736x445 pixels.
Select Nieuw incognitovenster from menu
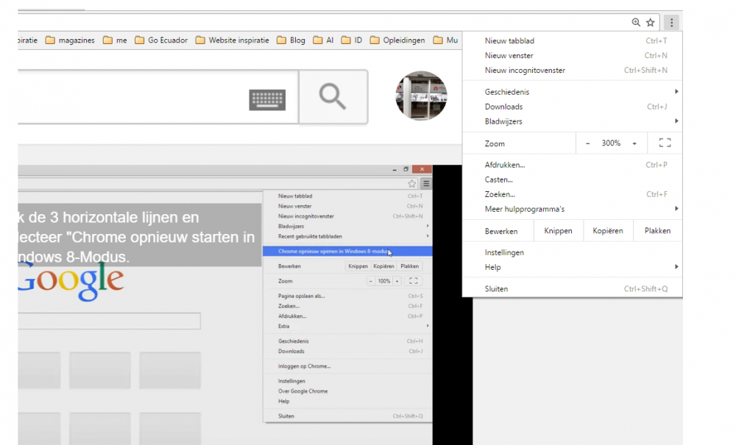point(525,71)
